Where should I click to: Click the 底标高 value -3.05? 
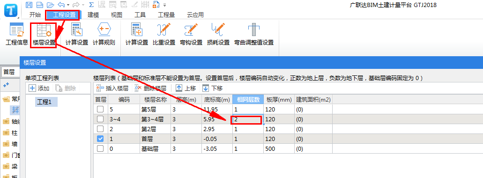217,149
